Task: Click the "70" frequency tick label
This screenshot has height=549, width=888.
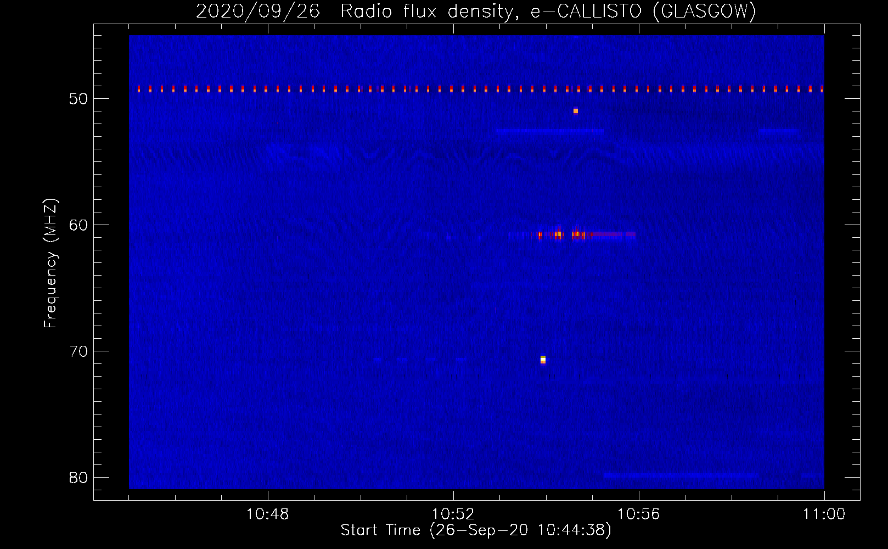Action: pos(78,351)
